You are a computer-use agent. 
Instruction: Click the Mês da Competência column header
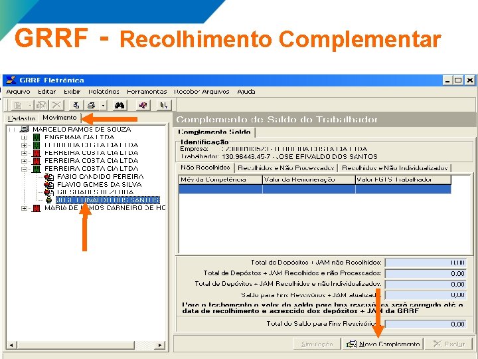[x=220, y=179]
